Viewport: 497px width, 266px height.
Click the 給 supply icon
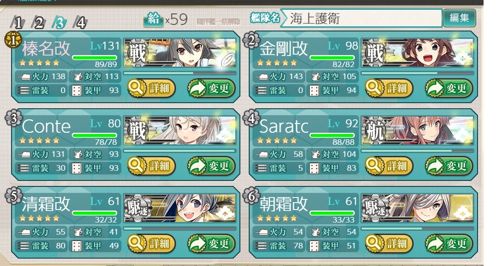coord(153,19)
